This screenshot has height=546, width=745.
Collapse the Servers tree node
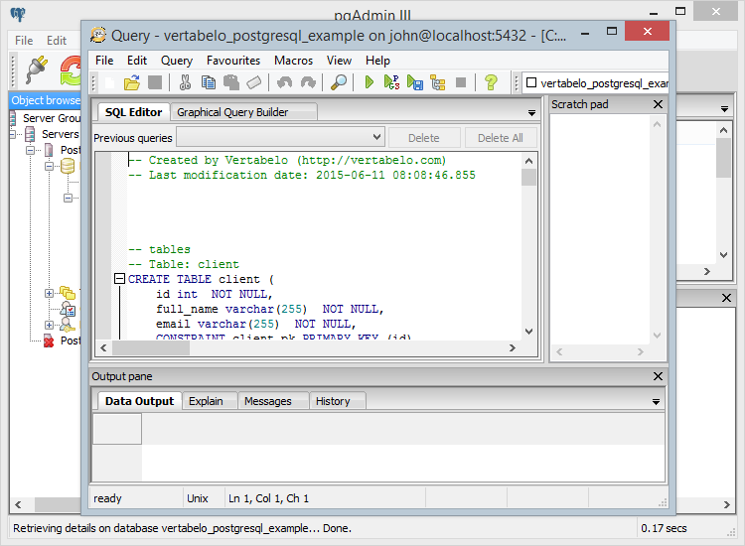click(x=15, y=134)
